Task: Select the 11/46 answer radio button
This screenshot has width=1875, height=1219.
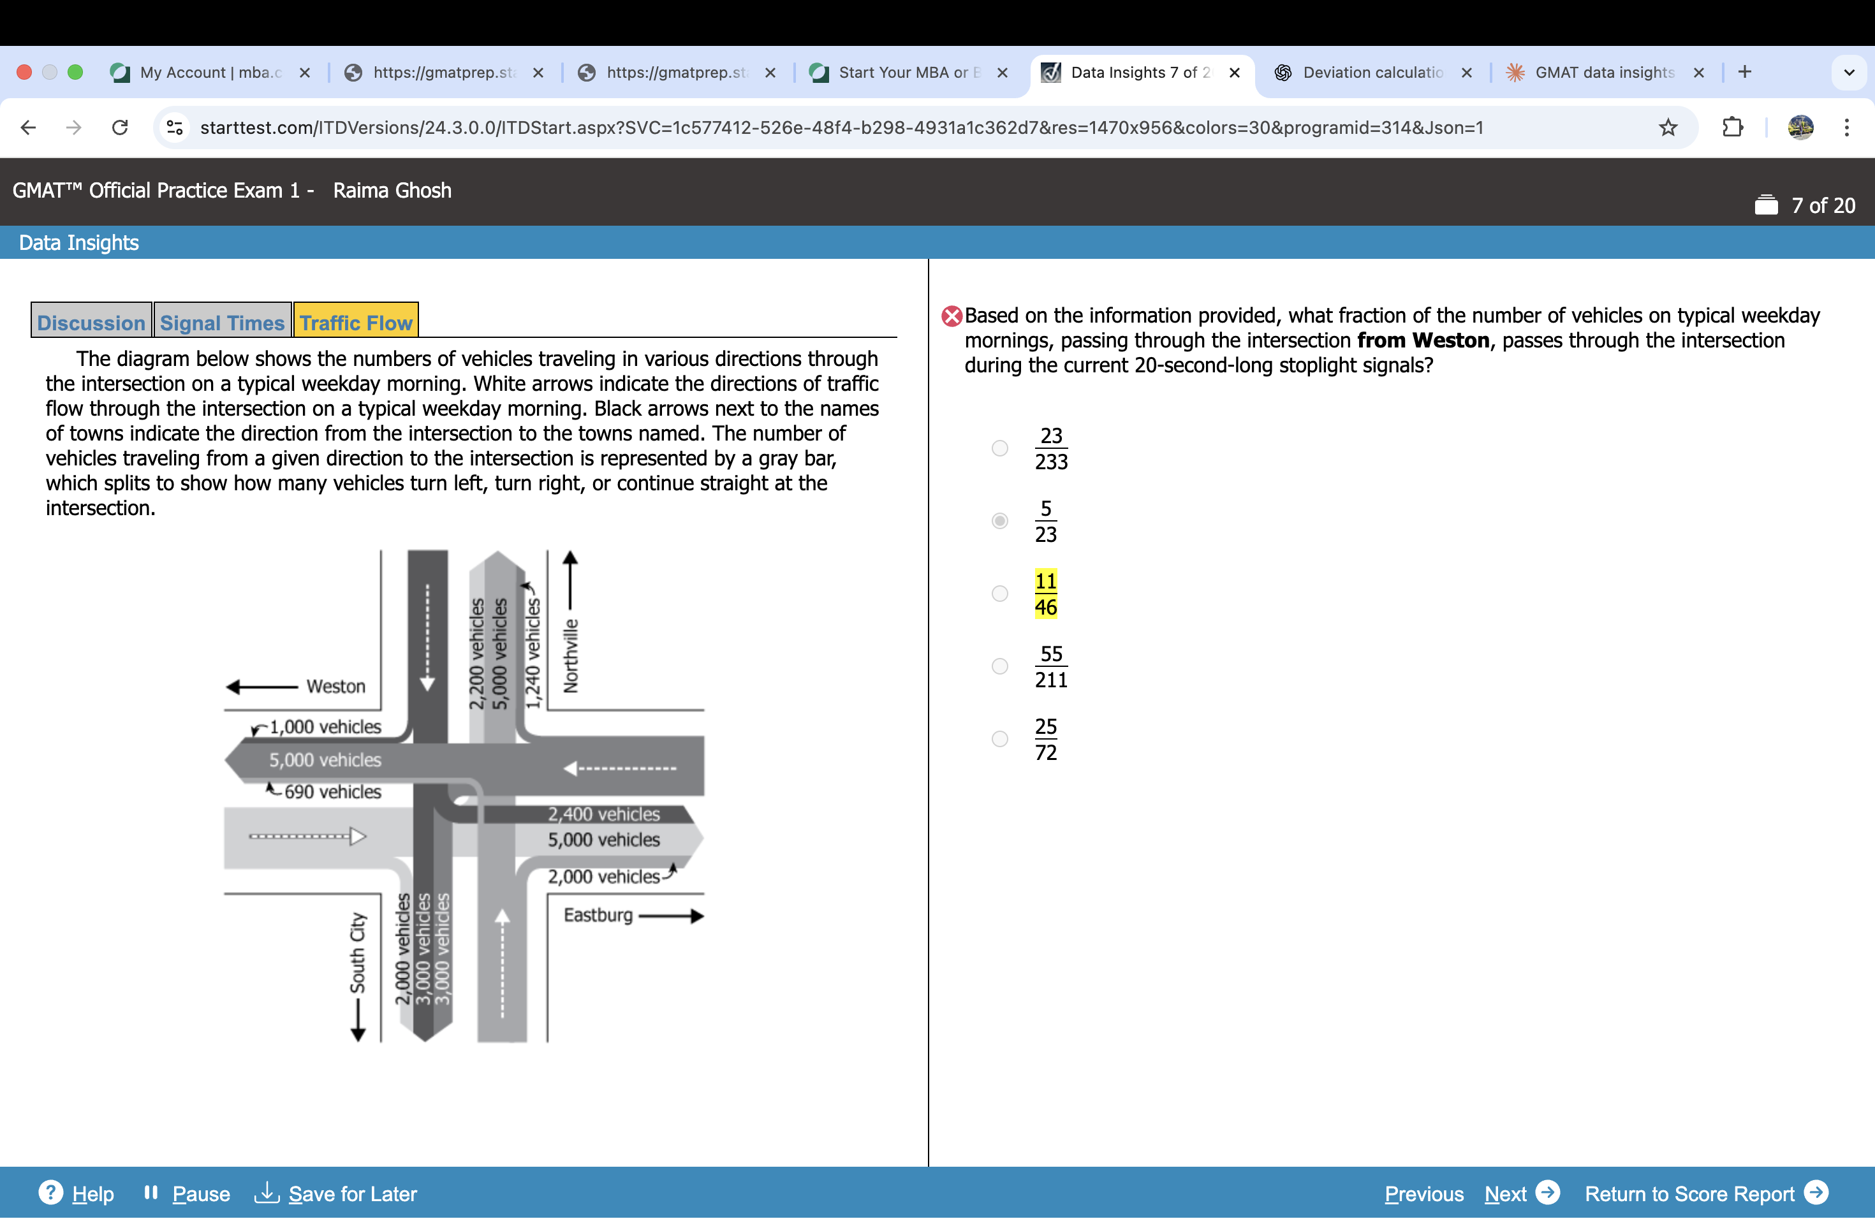Action: tap(1000, 594)
